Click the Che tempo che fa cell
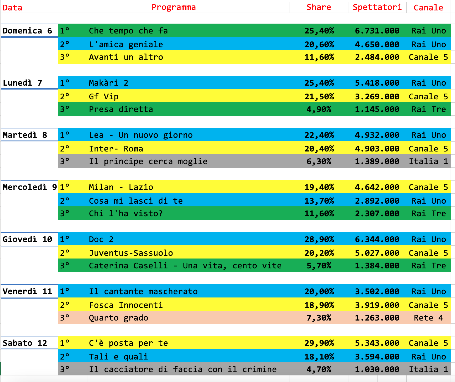Image resolution: width=455 pixels, height=382 pixels. (x=128, y=31)
